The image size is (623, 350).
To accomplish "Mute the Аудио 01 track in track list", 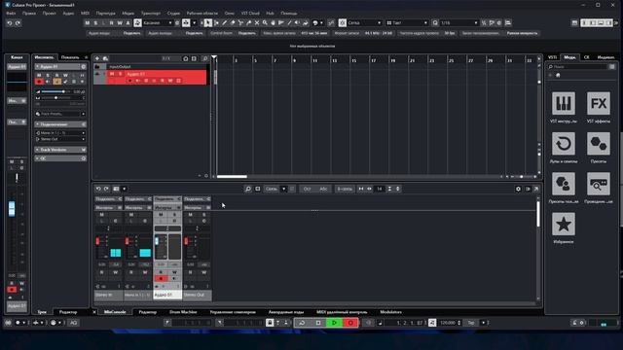I will coord(112,74).
